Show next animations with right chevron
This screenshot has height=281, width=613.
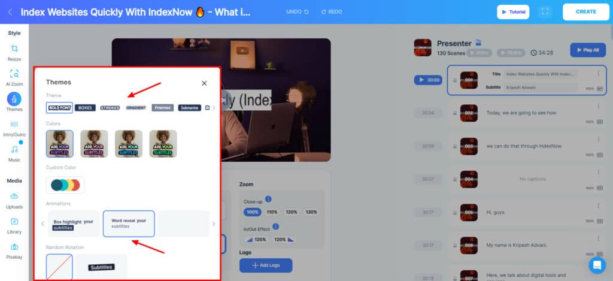(214, 224)
